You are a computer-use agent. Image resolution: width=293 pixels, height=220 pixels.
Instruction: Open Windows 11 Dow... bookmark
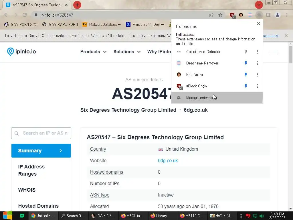point(145,24)
